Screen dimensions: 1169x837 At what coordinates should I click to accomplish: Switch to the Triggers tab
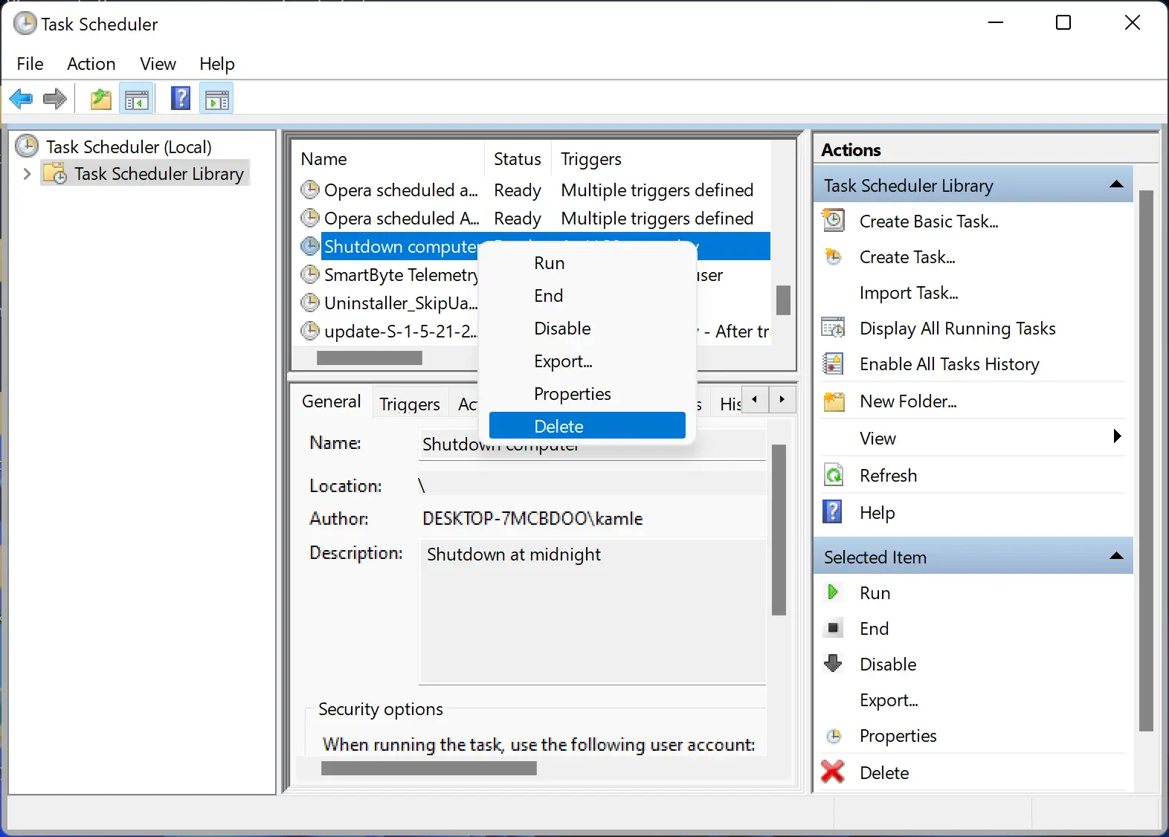410,404
